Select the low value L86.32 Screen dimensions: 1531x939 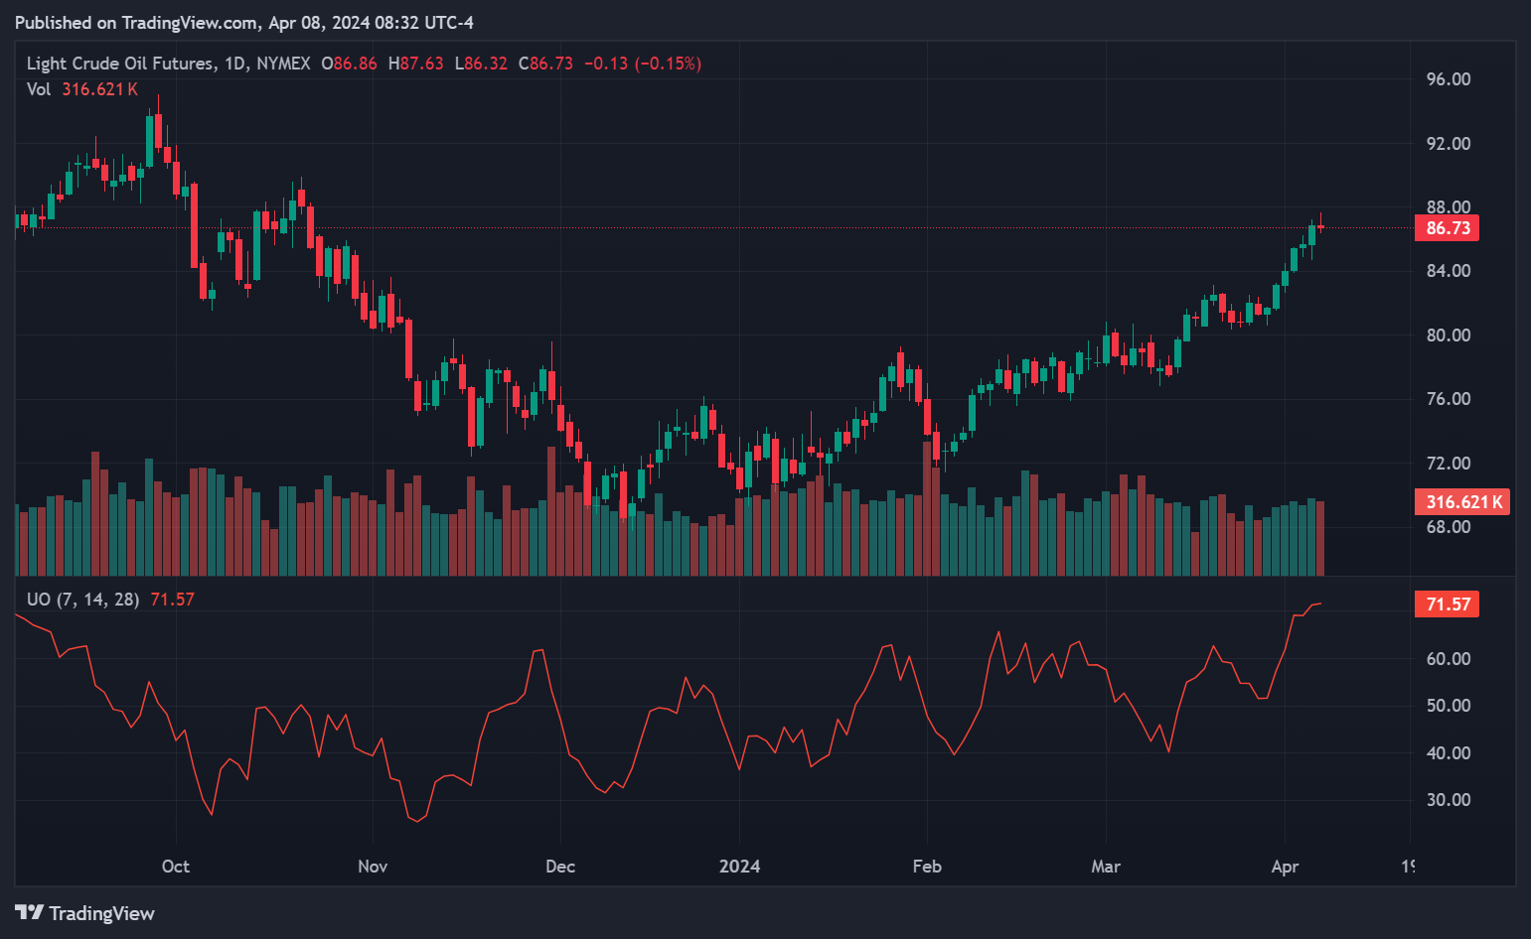point(481,64)
